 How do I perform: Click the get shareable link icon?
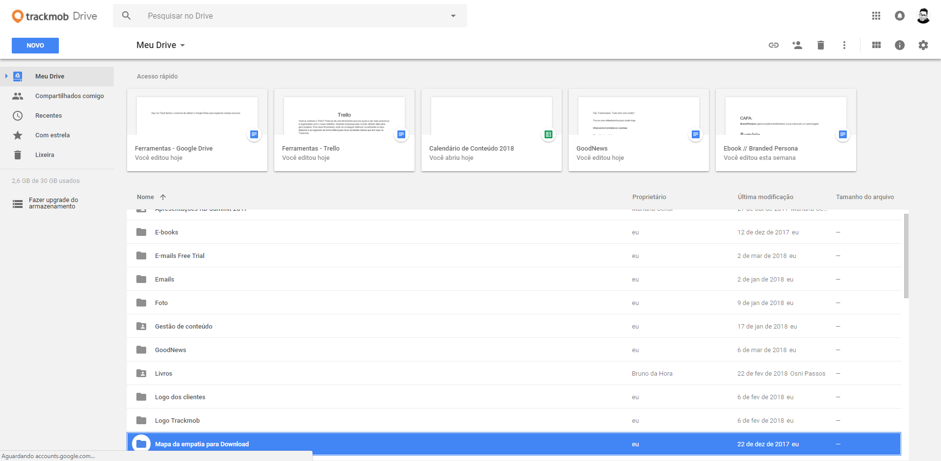(x=773, y=45)
